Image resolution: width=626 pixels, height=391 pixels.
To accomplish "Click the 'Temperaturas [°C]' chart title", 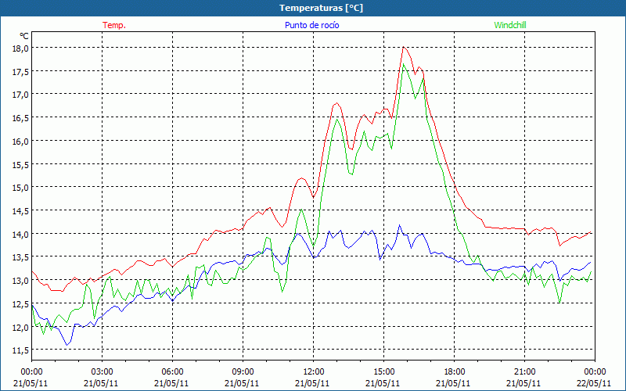I will [x=321, y=8].
